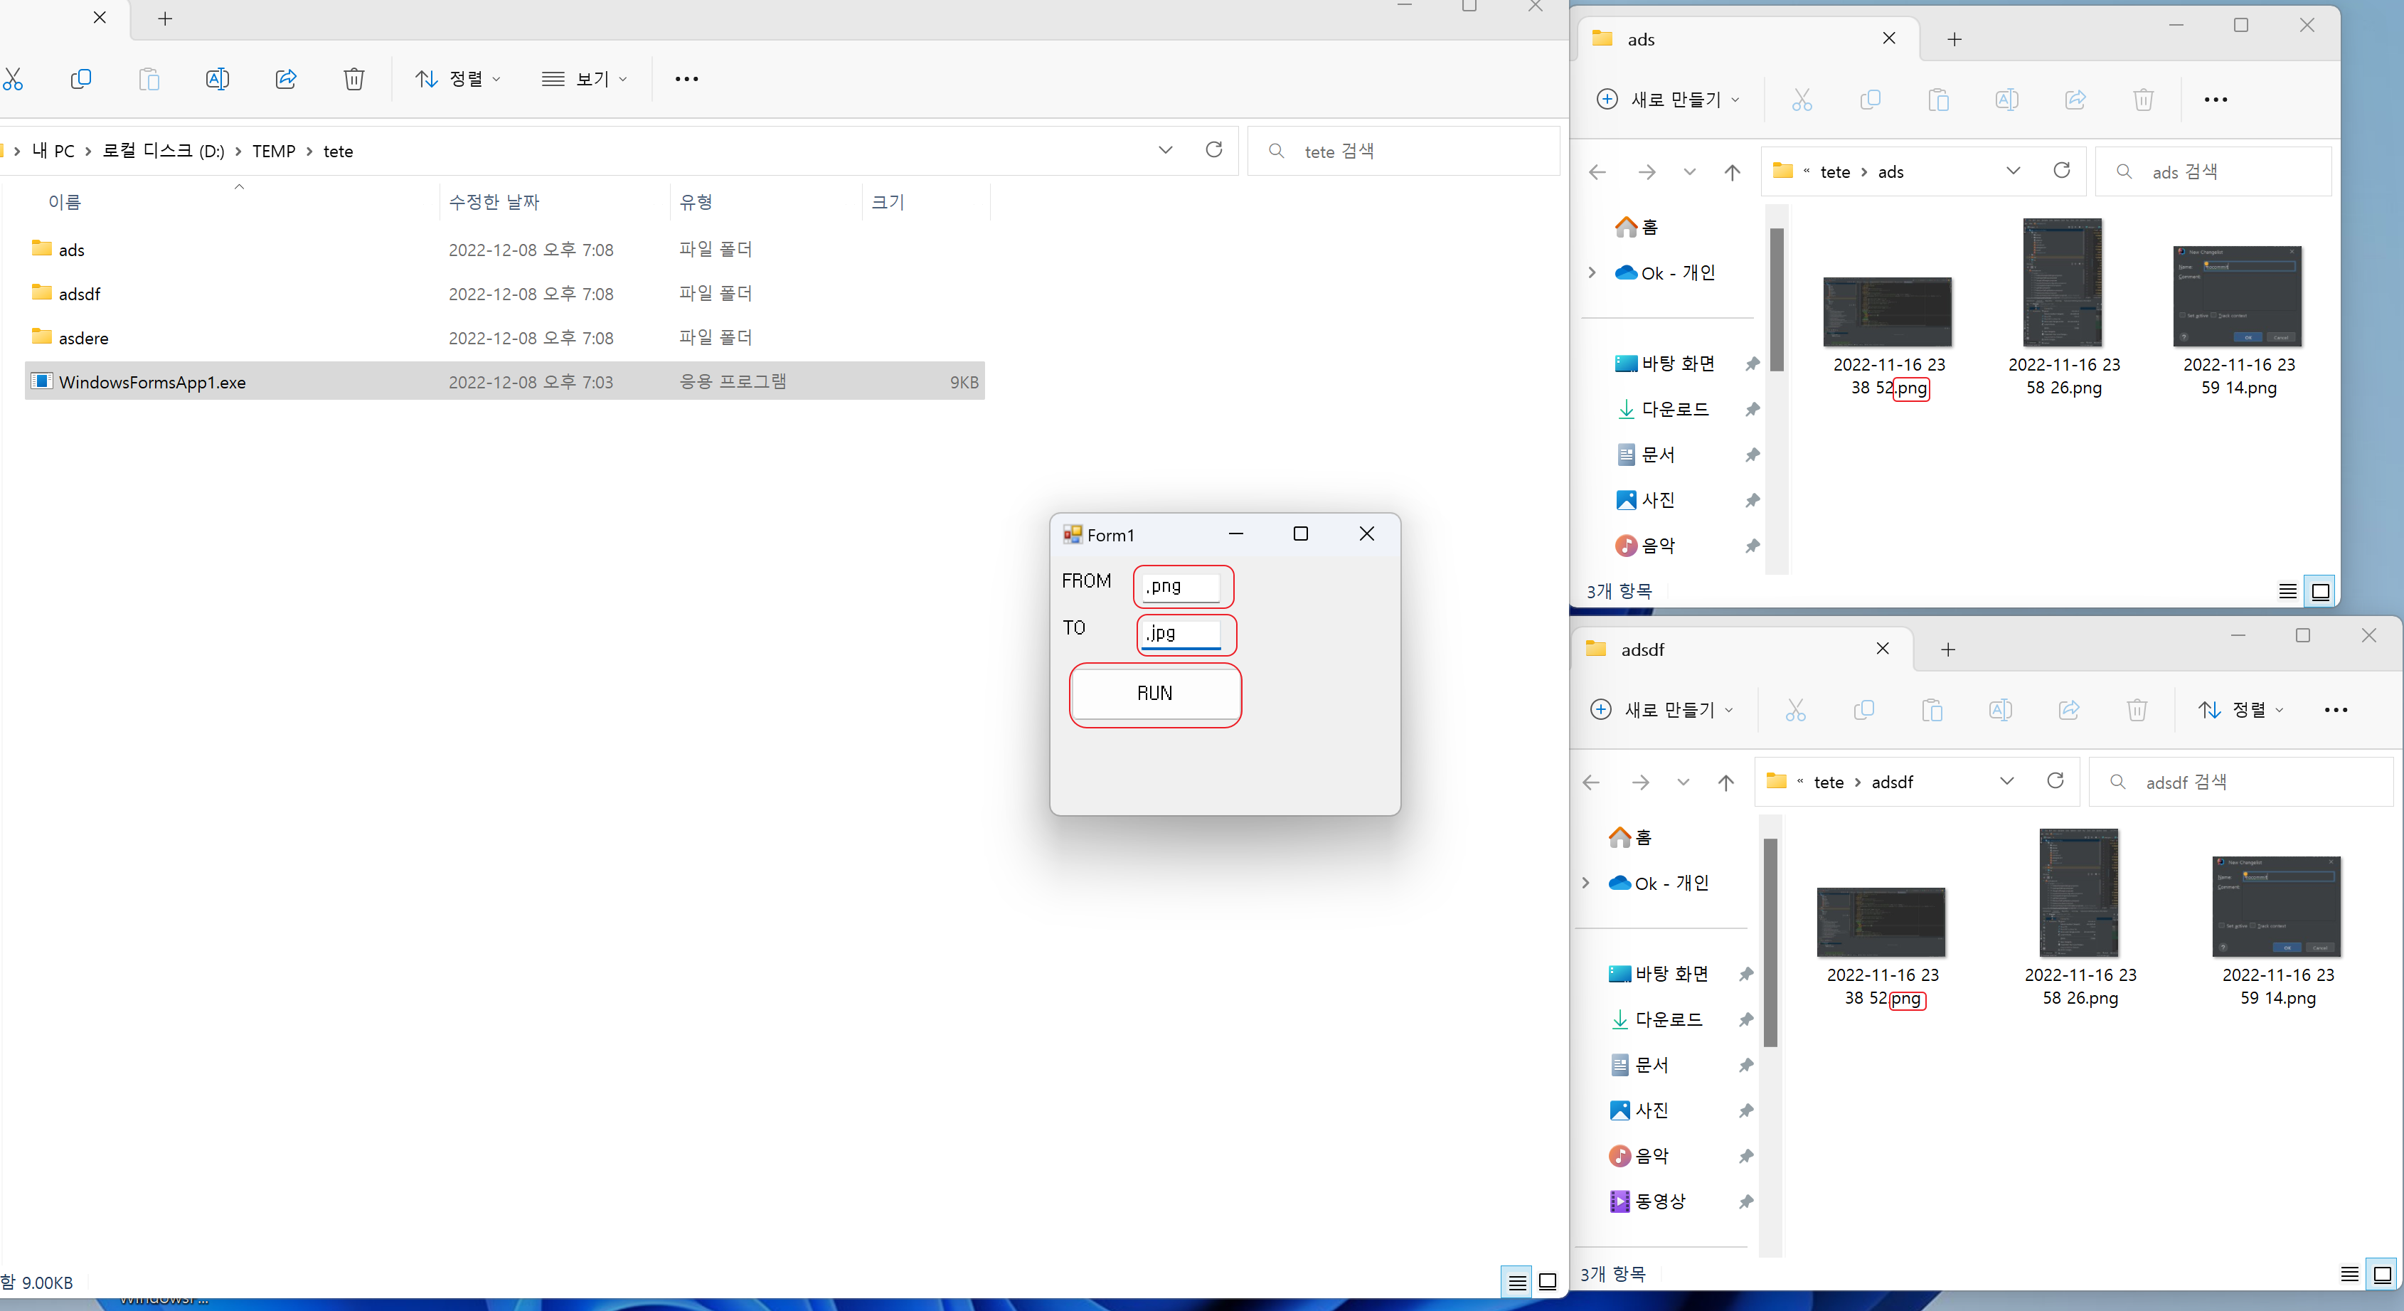2404x1311 pixels.
Task: Click the back arrow in adsdf window
Action: pyautogui.click(x=1591, y=782)
